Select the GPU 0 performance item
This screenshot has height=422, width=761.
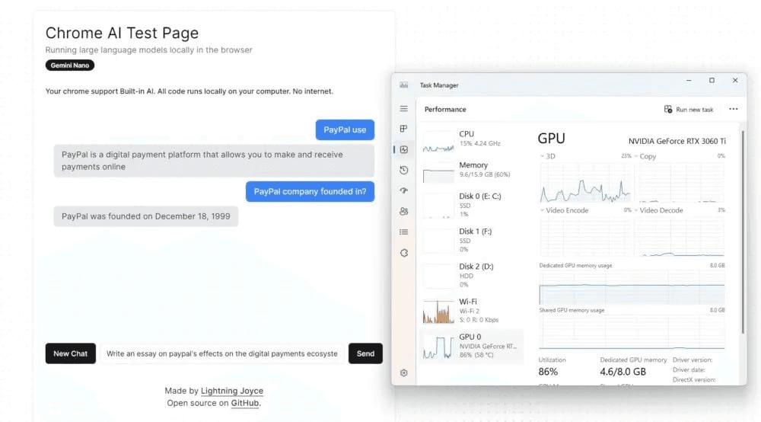(472, 346)
